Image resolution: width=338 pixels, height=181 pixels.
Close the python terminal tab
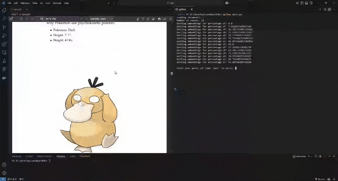click(192, 9)
